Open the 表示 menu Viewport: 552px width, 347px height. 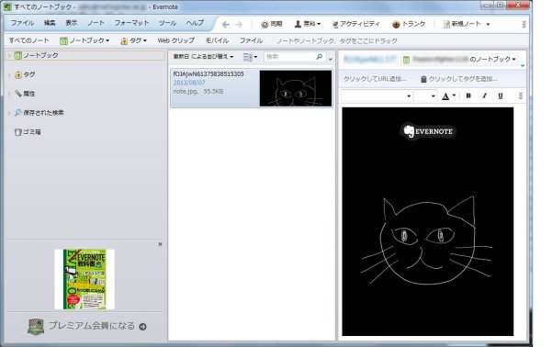coord(71,23)
